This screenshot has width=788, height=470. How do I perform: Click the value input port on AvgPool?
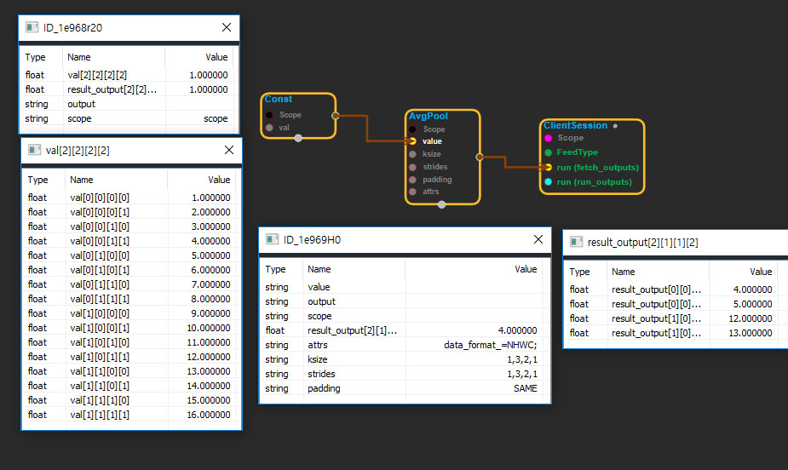tap(413, 141)
